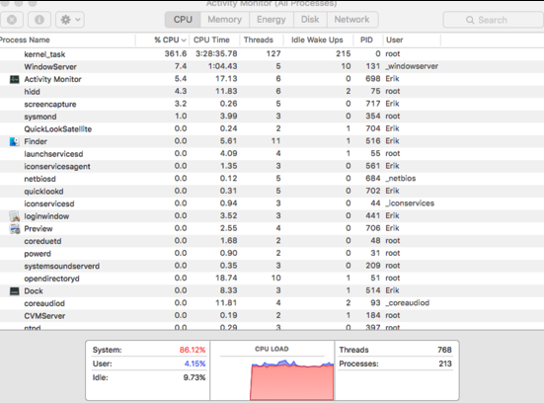This screenshot has width=544, height=403.
Task: Open the inspect process info icon
Action: tap(39, 20)
